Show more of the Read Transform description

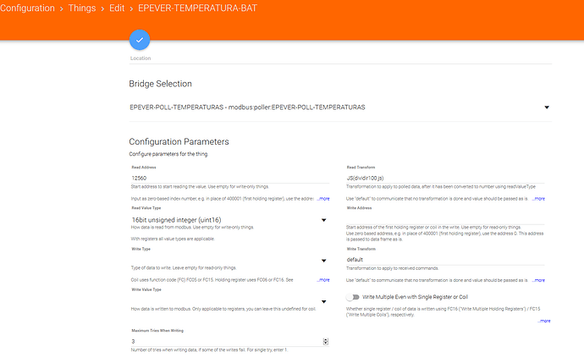538,198
